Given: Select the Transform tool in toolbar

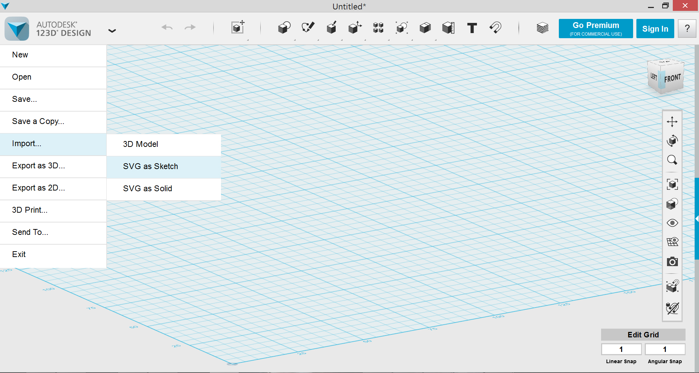Looking at the screenshot, I should (x=238, y=28).
